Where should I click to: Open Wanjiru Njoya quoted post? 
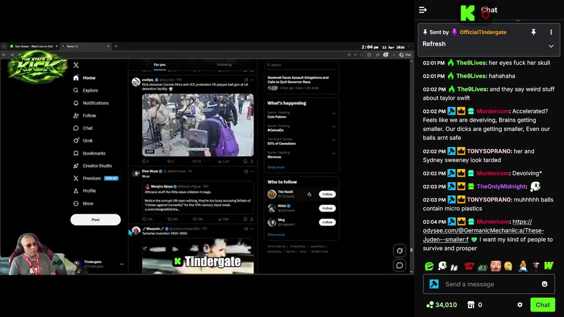click(x=198, y=198)
